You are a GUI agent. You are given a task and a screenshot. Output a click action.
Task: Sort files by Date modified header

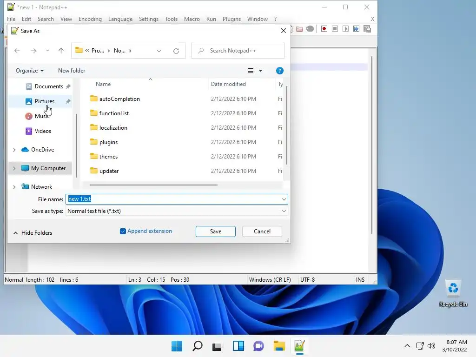(228, 84)
